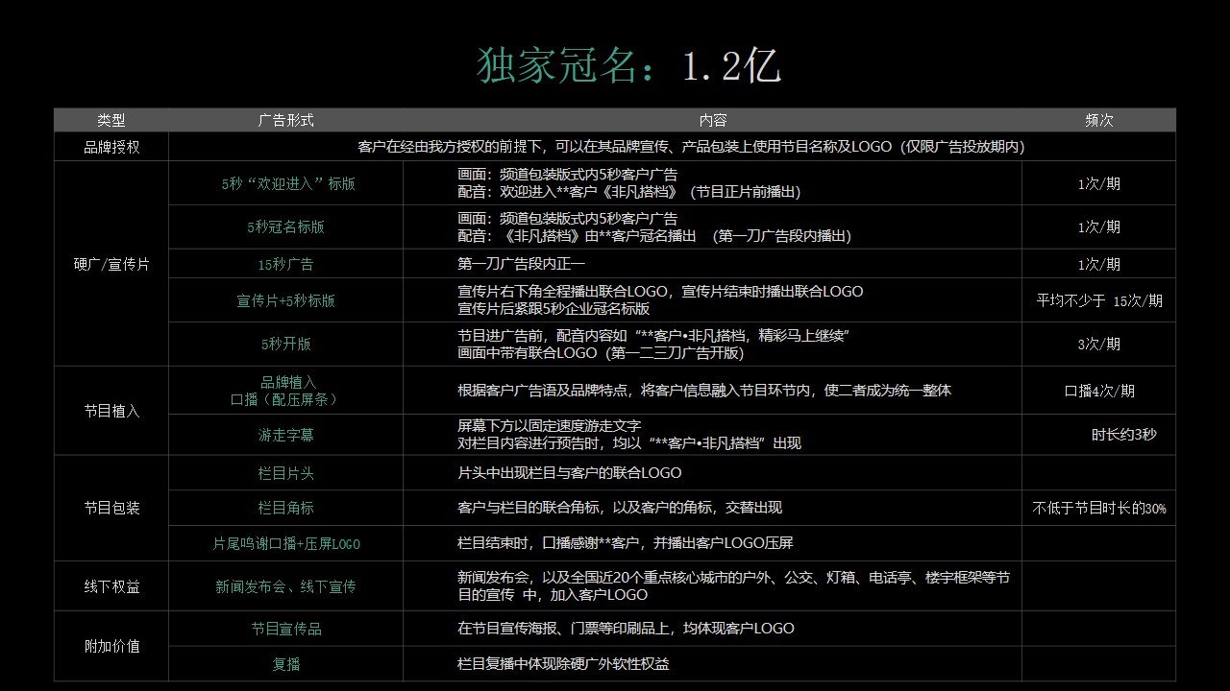Select the 品牌植入 口播（配压屏条） cell
This screenshot has height=691, width=1230.
click(285, 391)
